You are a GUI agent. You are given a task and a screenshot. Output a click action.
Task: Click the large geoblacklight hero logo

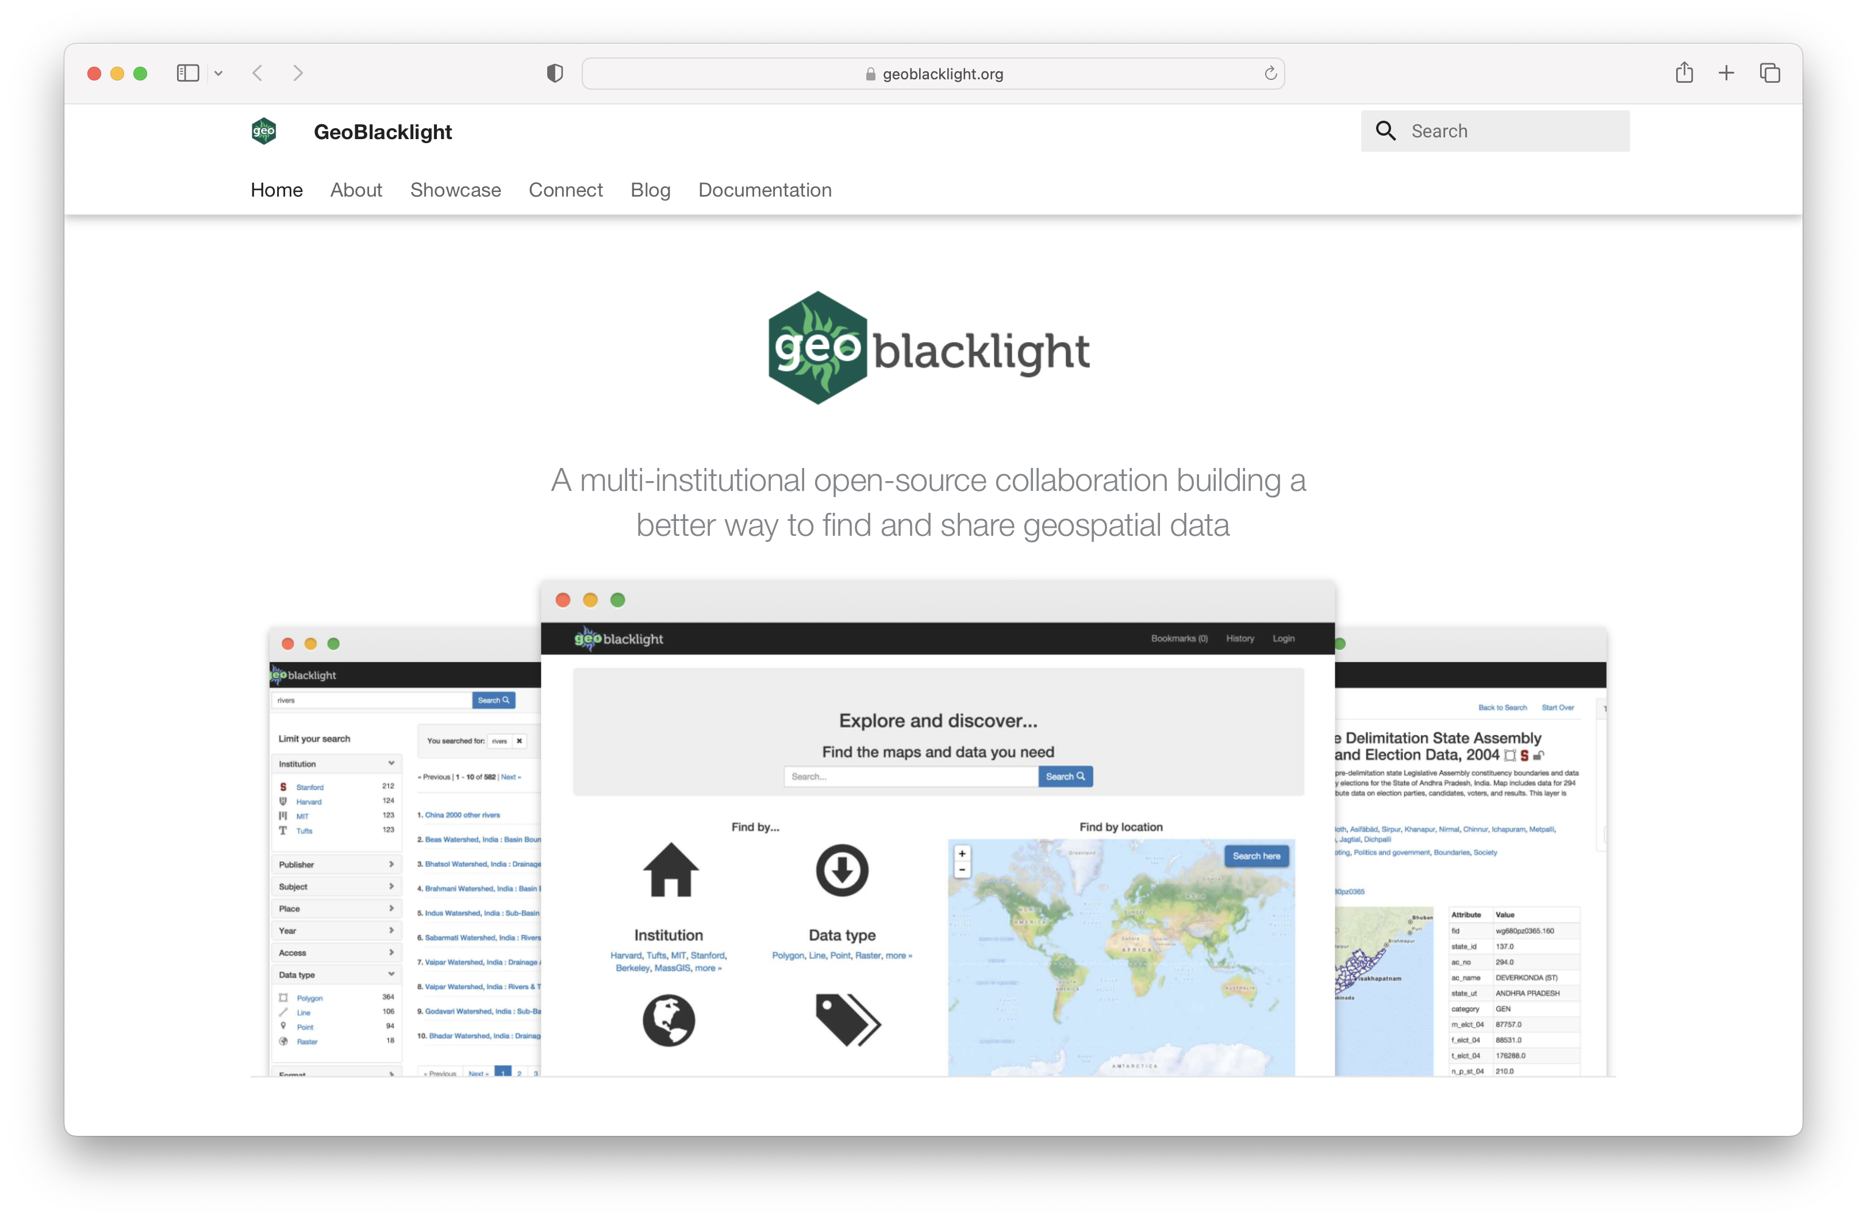tap(928, 348)
